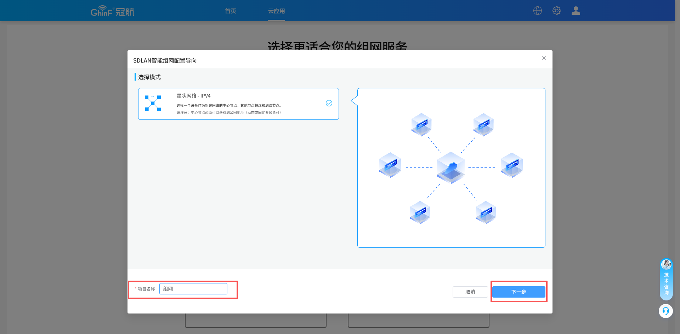Switch to the 云应用 tab

(x=276, y=11)
